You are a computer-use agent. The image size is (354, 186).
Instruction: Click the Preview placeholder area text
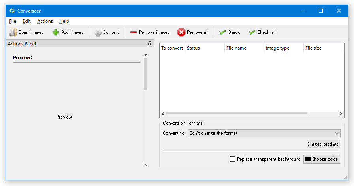[64, 117]
